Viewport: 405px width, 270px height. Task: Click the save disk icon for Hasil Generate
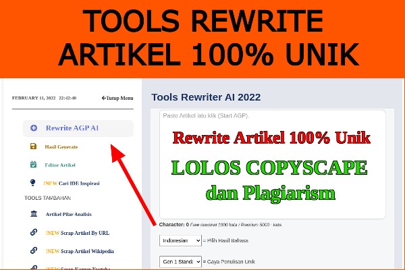(x=33, y=146)
